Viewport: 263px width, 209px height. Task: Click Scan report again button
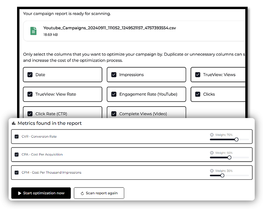tap(99, 193)
